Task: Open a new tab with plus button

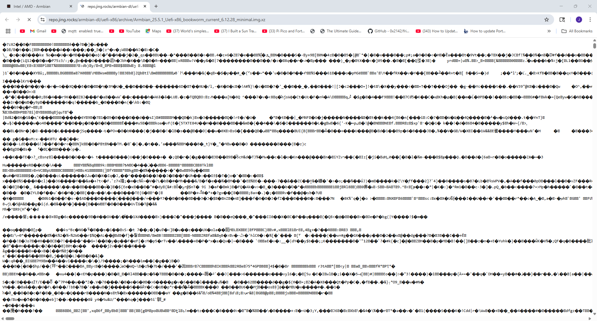Action: tap(156, 6)
